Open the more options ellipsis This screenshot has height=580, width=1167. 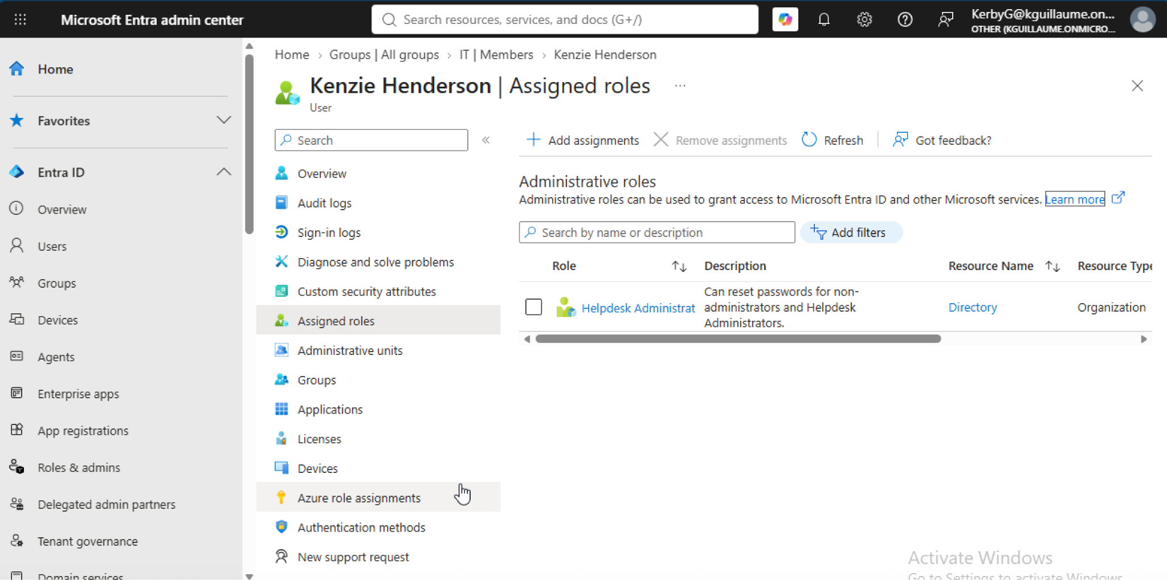680,86
